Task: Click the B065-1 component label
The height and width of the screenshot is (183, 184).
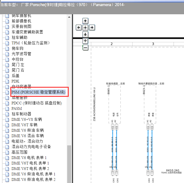Action: pos(109,90)
